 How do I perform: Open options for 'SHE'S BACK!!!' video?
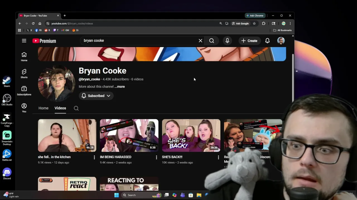click(x=218, y=157)
